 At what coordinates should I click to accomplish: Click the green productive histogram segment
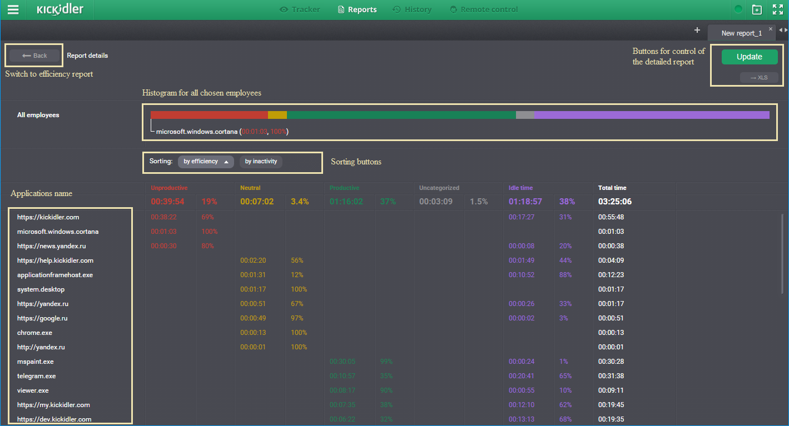pos(401,115)
